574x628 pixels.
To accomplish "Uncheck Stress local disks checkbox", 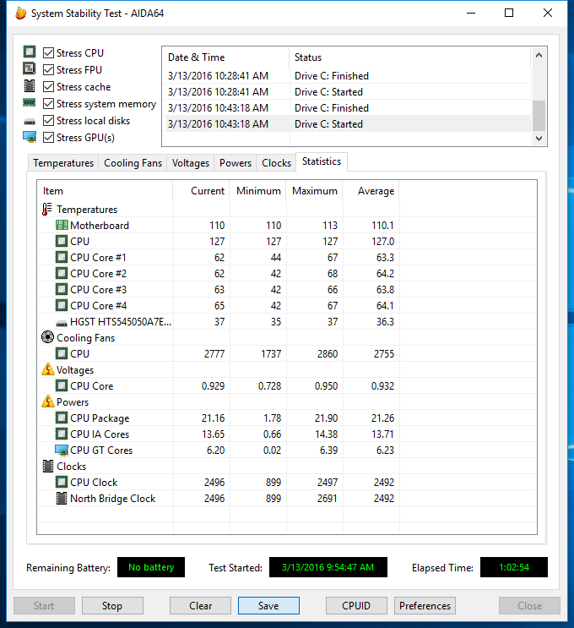I will pyautogui.click(x=48, y=121).
